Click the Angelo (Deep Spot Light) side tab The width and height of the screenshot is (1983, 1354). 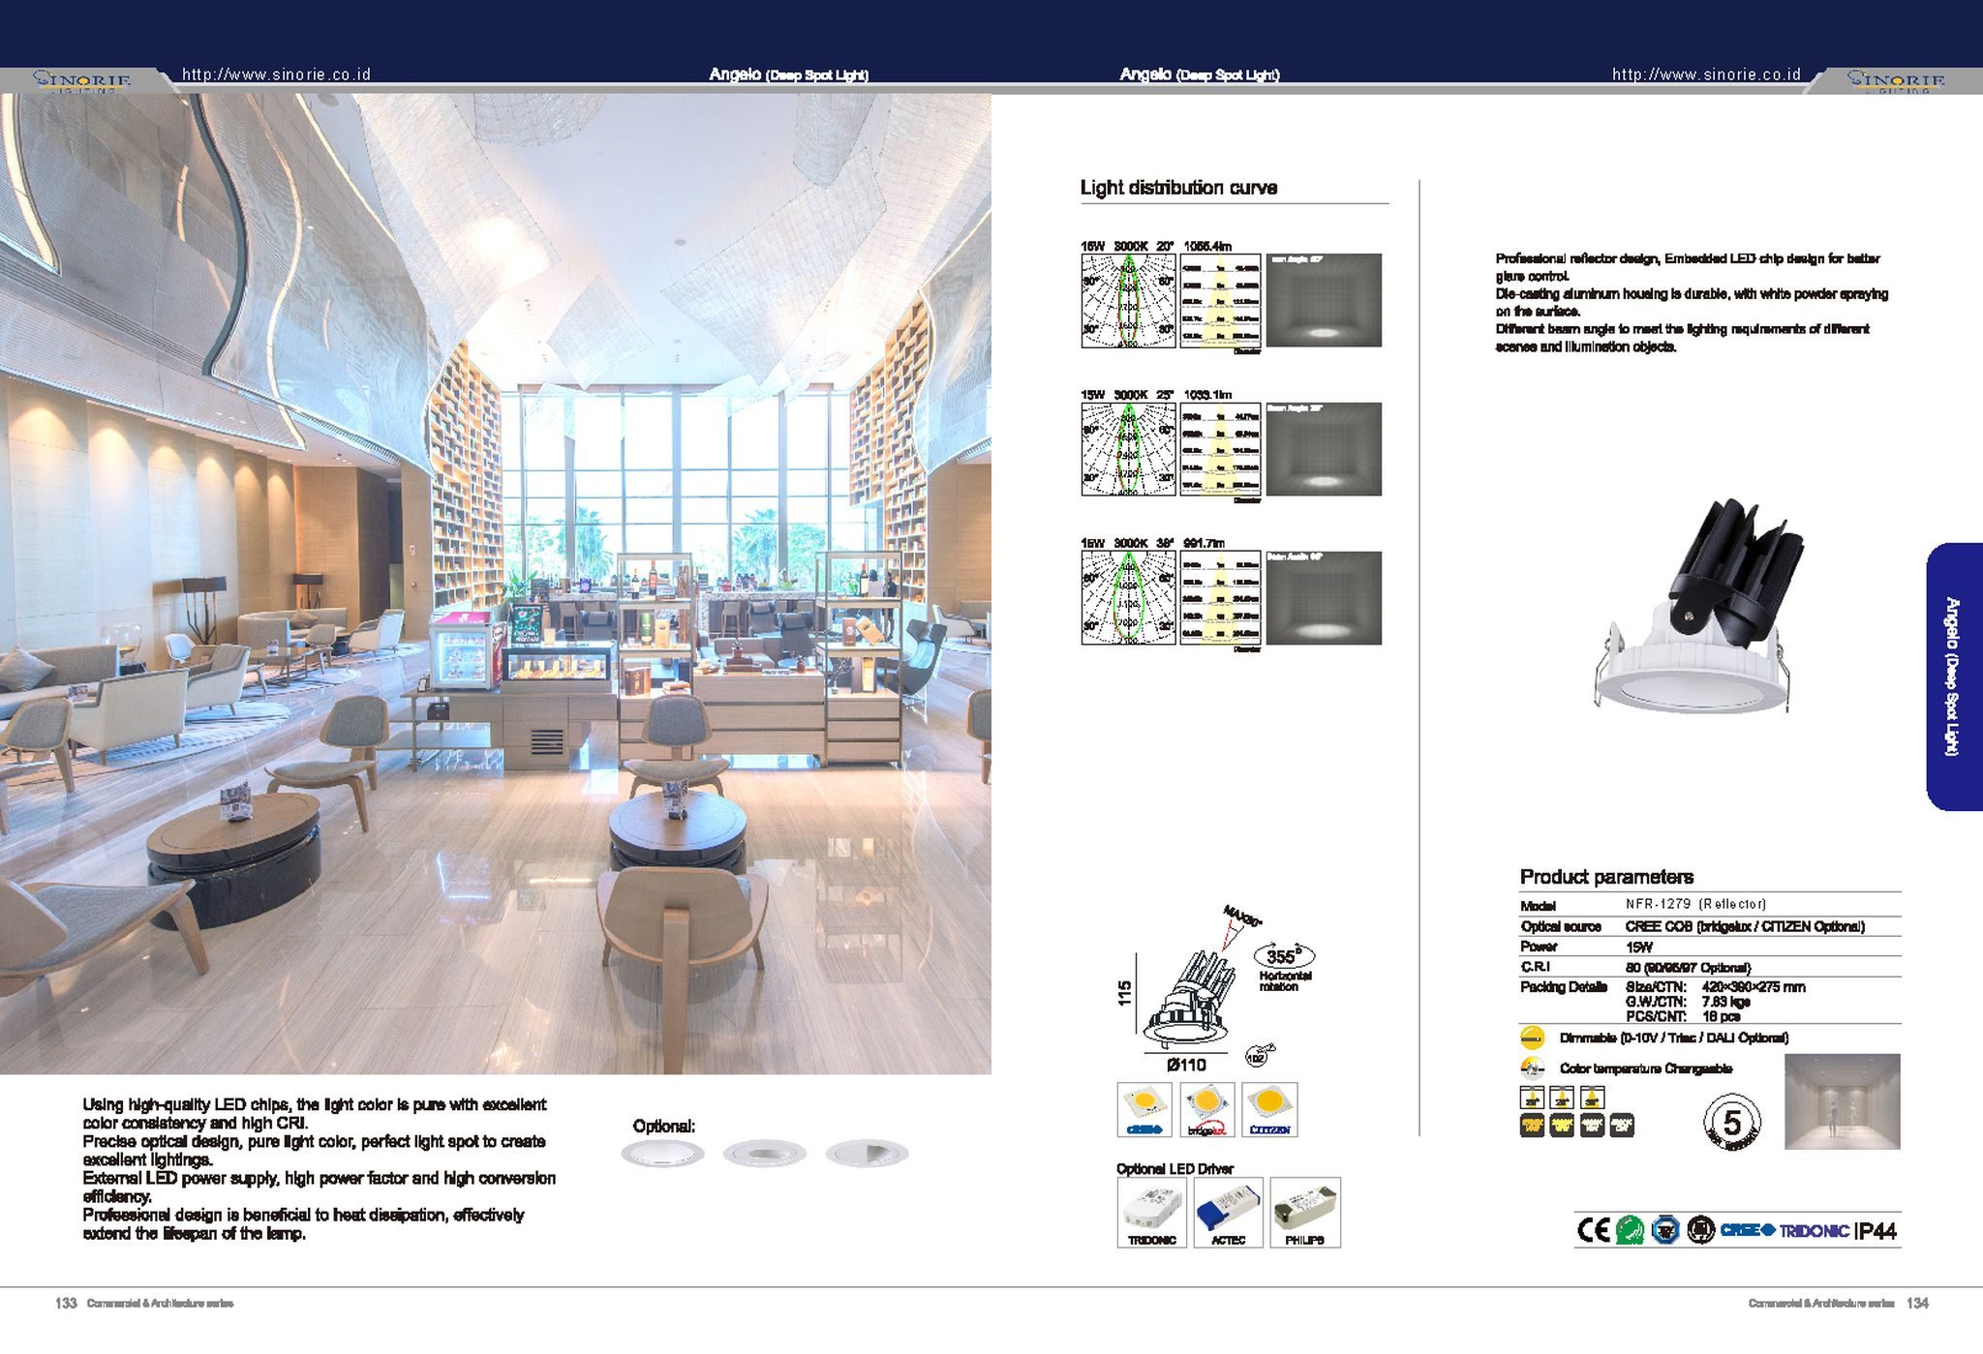(1953, 677)
